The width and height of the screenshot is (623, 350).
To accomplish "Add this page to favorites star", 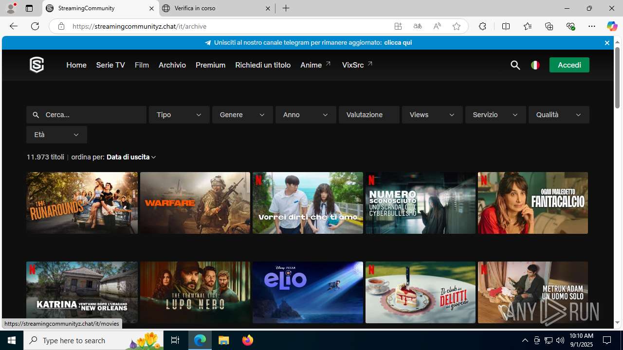I will coord(457,26).
